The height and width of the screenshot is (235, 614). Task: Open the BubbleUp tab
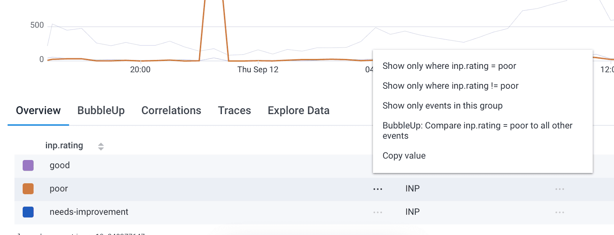click(101, 111)
